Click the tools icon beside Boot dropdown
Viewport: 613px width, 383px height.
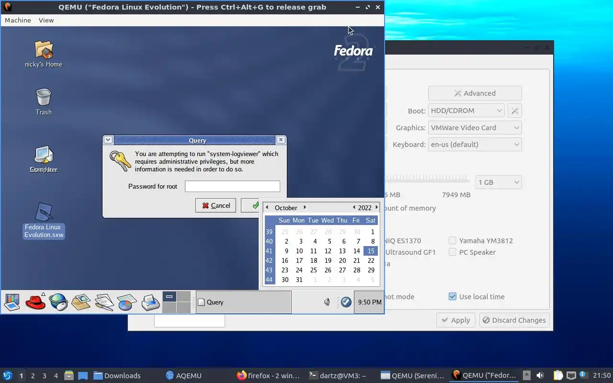click(x=515, y=111)
